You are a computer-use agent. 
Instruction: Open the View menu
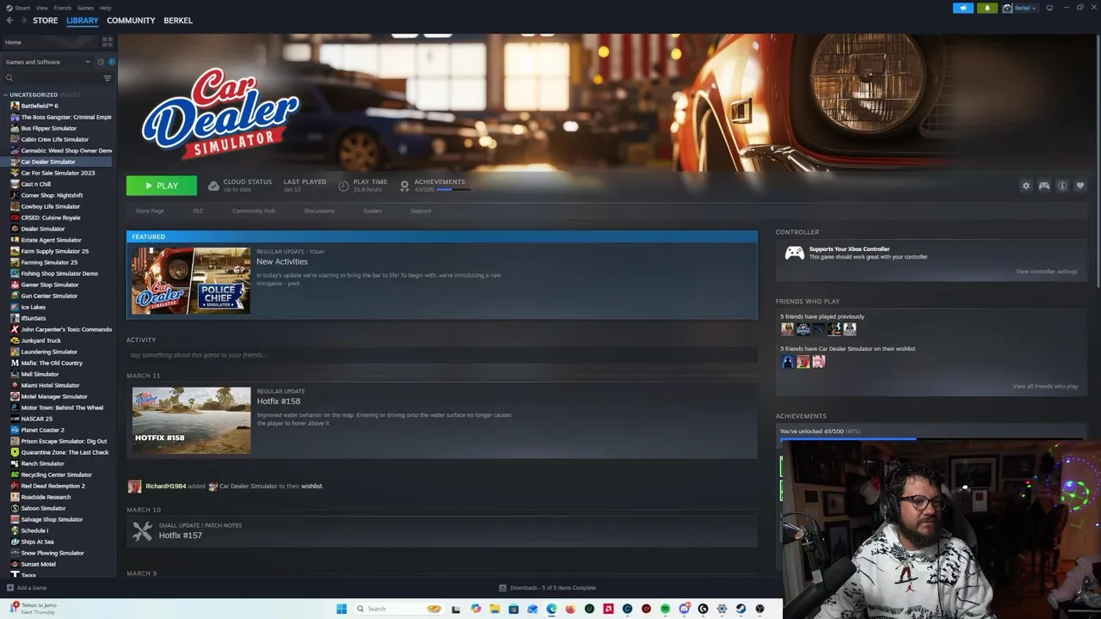tap(42, 8)
